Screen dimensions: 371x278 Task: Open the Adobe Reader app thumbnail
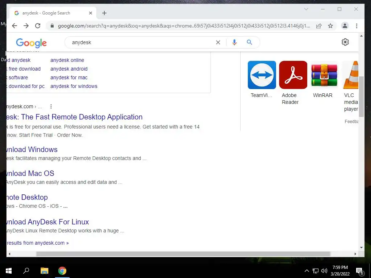click(x=293, y=75)
